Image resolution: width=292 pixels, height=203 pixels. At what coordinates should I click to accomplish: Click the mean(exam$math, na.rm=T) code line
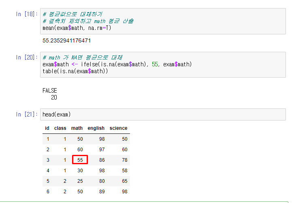[x=77, y=28]
